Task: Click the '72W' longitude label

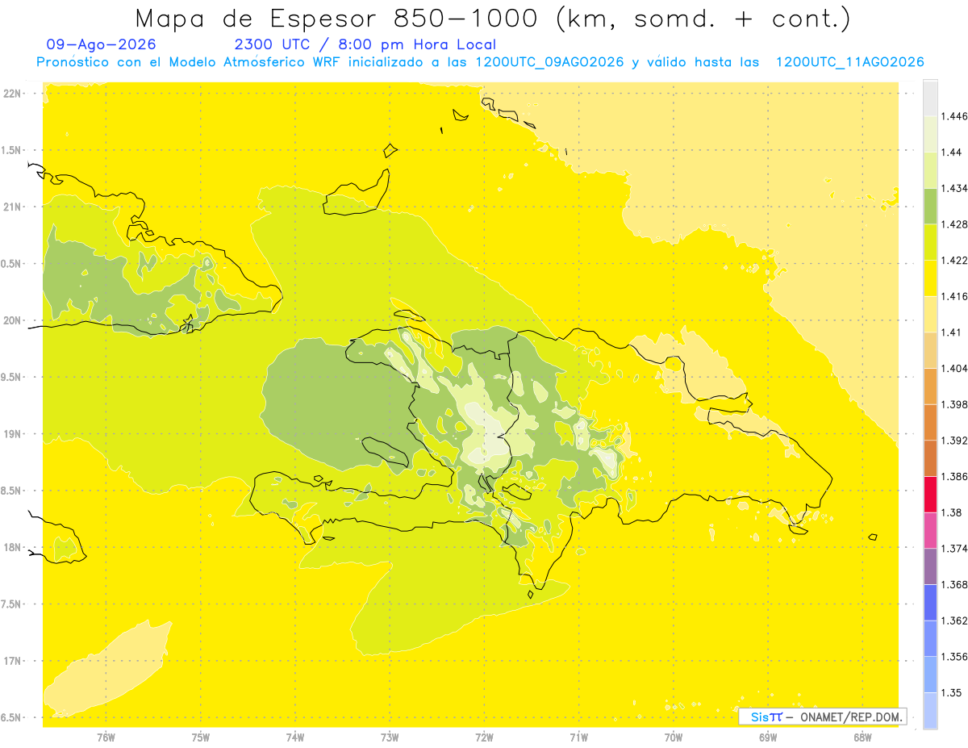Action: point(484,738)
